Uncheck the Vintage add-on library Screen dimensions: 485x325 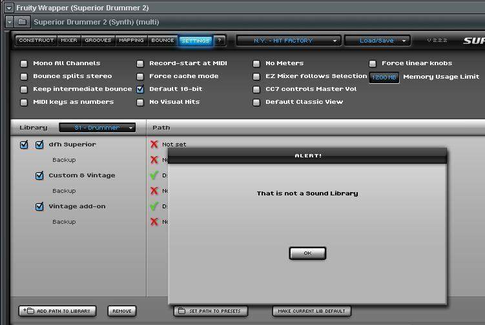[x=39, y=206]
